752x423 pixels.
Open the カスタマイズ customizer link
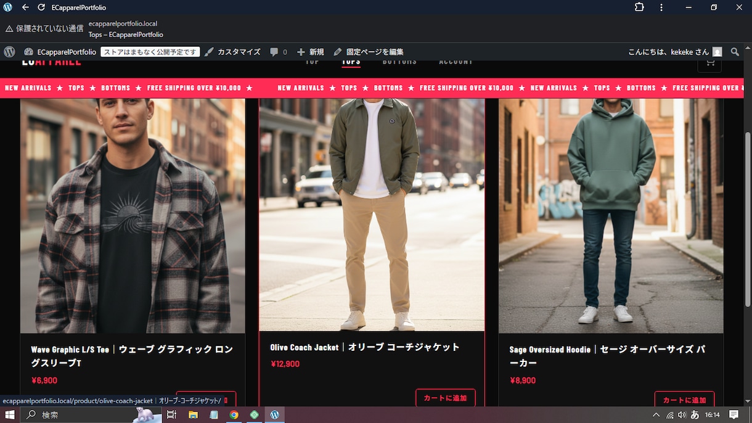(233, 52)
